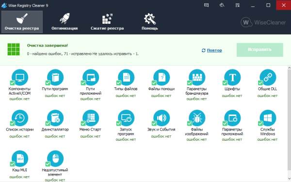Toggle the Службы Windows checkbox
291x182 pixels.
260,123
